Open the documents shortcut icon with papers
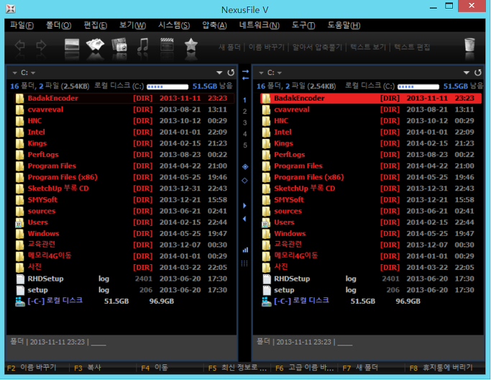The image size is (491, 380). point(95,45)
